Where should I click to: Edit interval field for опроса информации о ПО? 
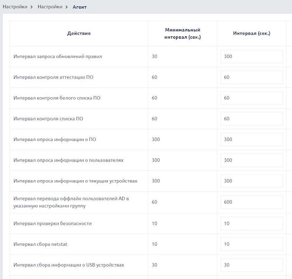click(252, 139)
